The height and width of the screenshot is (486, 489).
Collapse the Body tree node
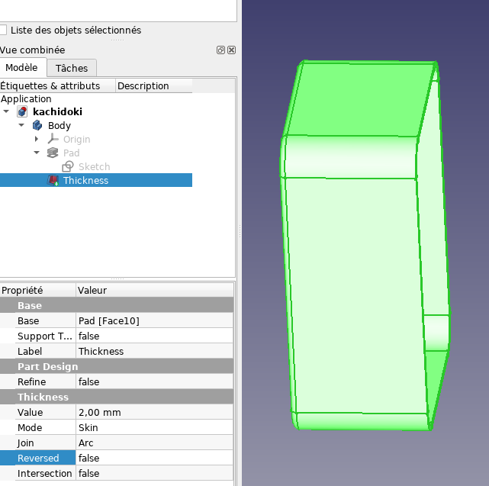21,125
